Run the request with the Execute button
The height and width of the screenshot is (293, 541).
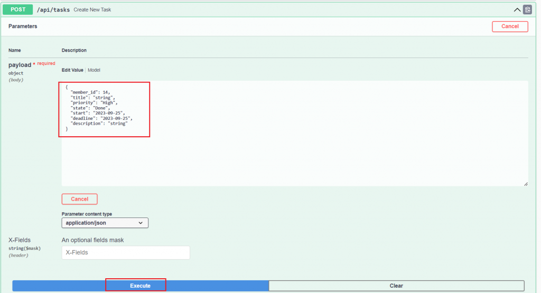[141, 286]
